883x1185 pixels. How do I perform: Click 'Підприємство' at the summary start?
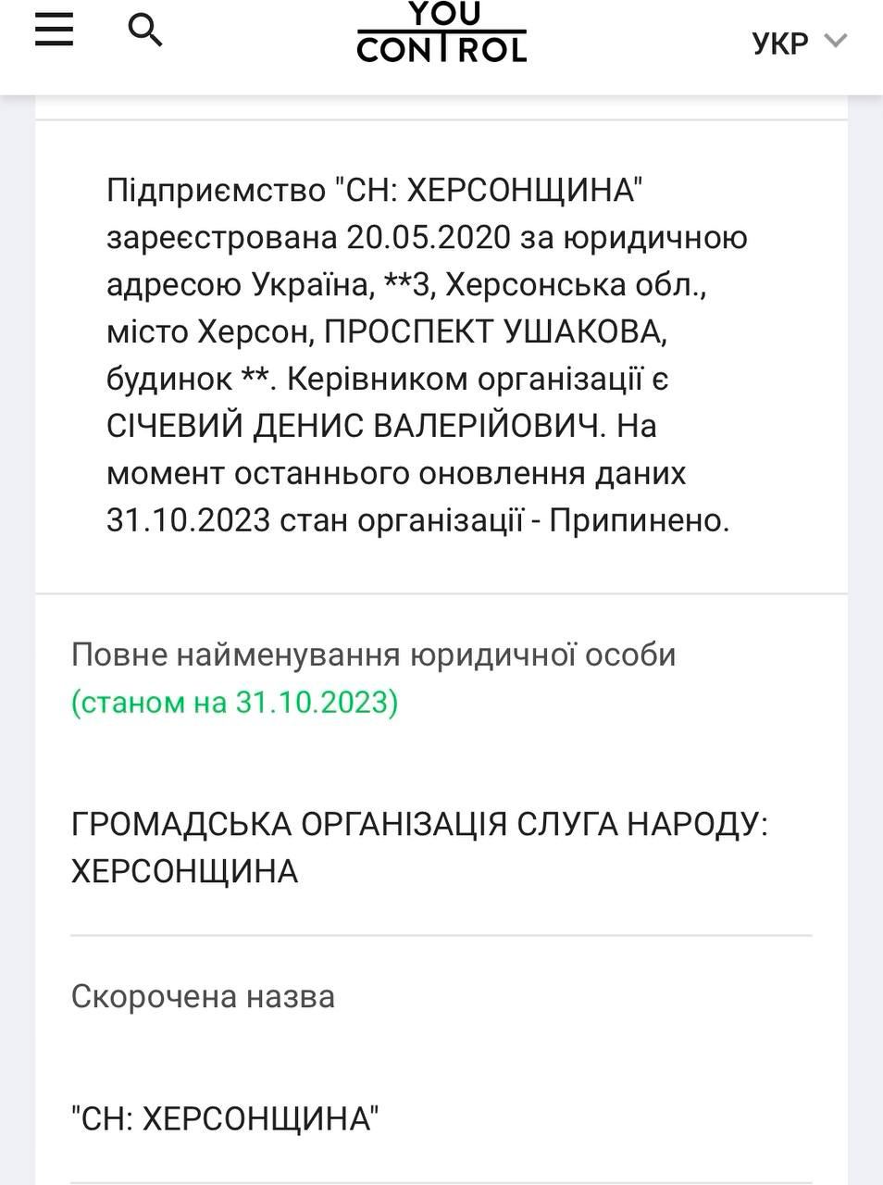[x=216, y=191]
